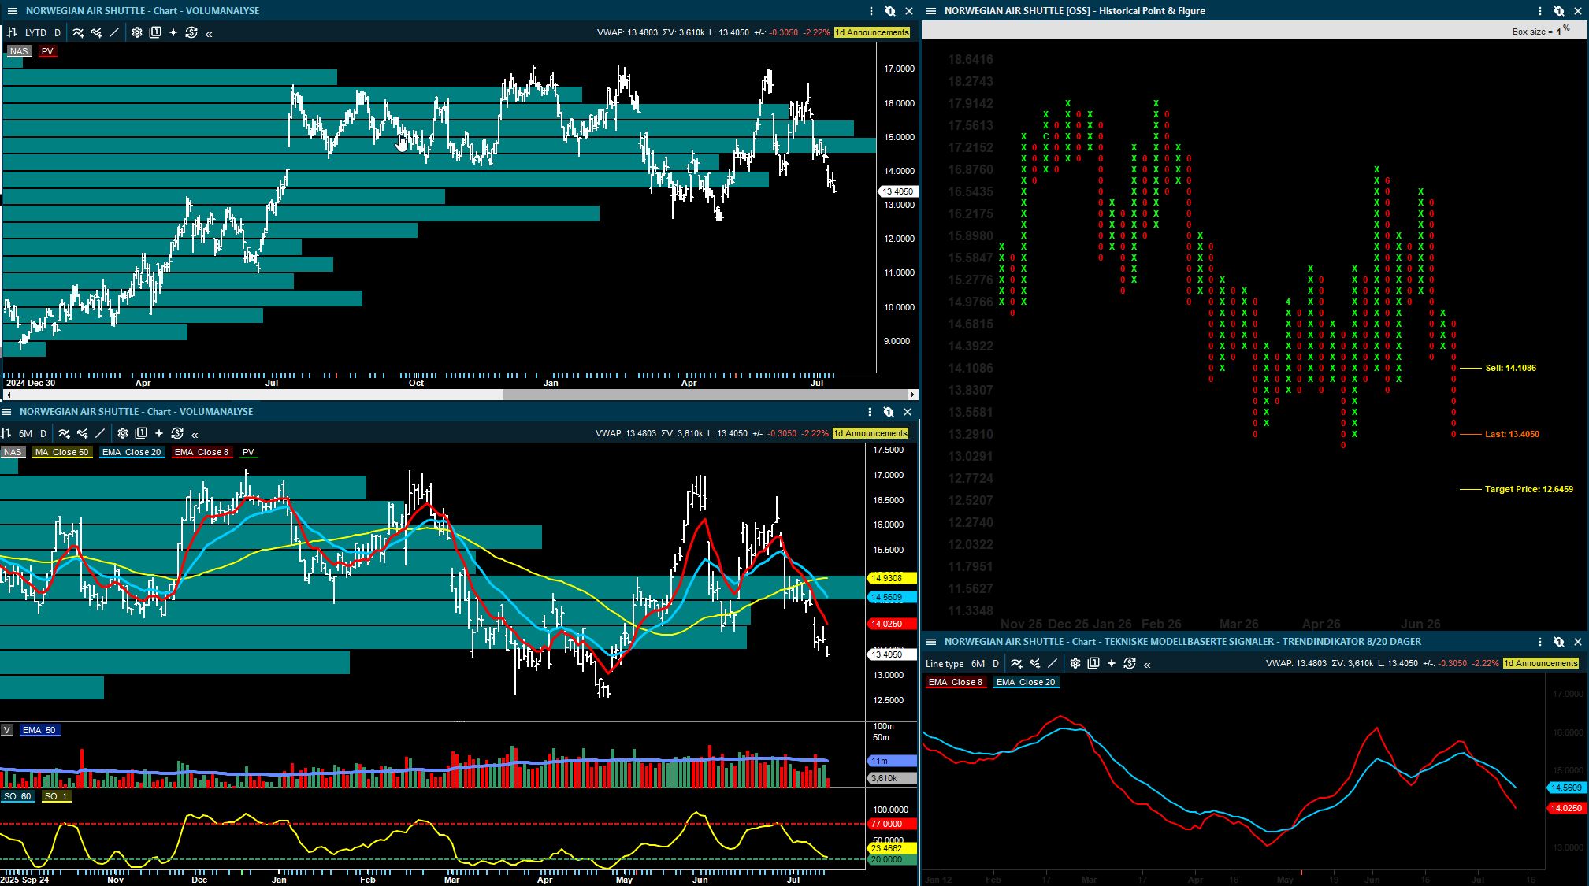Enable crosshair in 6M Volumanalyse toolbar
Screen dimensions: 1589x886
point(159,433)
